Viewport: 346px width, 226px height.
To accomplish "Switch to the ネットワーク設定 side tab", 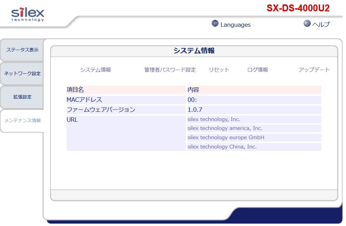I will point(22,73).
